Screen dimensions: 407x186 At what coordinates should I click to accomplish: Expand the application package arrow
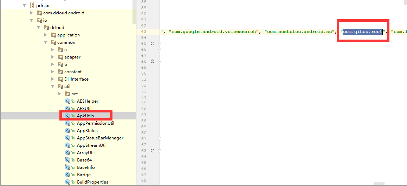click(x=46, y=35)
